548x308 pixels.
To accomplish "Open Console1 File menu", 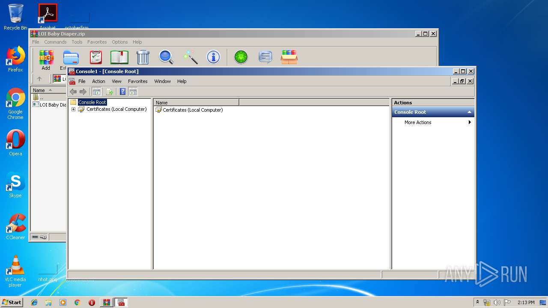I will coord(82,81).
